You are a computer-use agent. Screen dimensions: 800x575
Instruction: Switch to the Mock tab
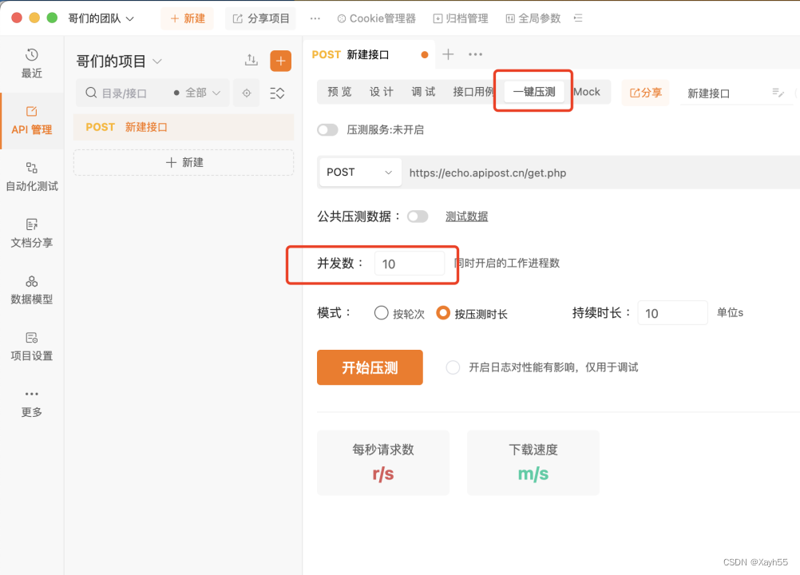pyautogui.click(x=587, y=92)
